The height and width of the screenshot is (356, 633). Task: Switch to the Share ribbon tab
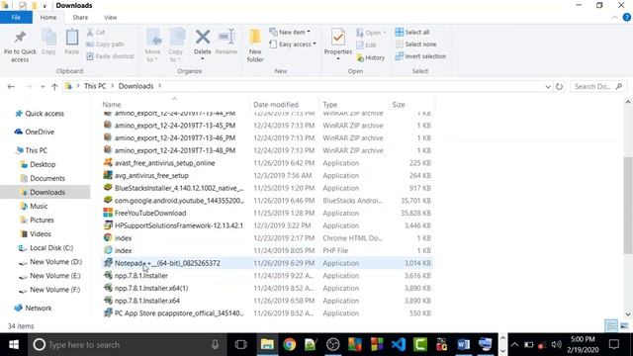point(80,18)
